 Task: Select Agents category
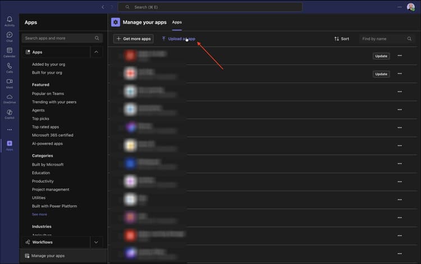(x=38, y=110)
